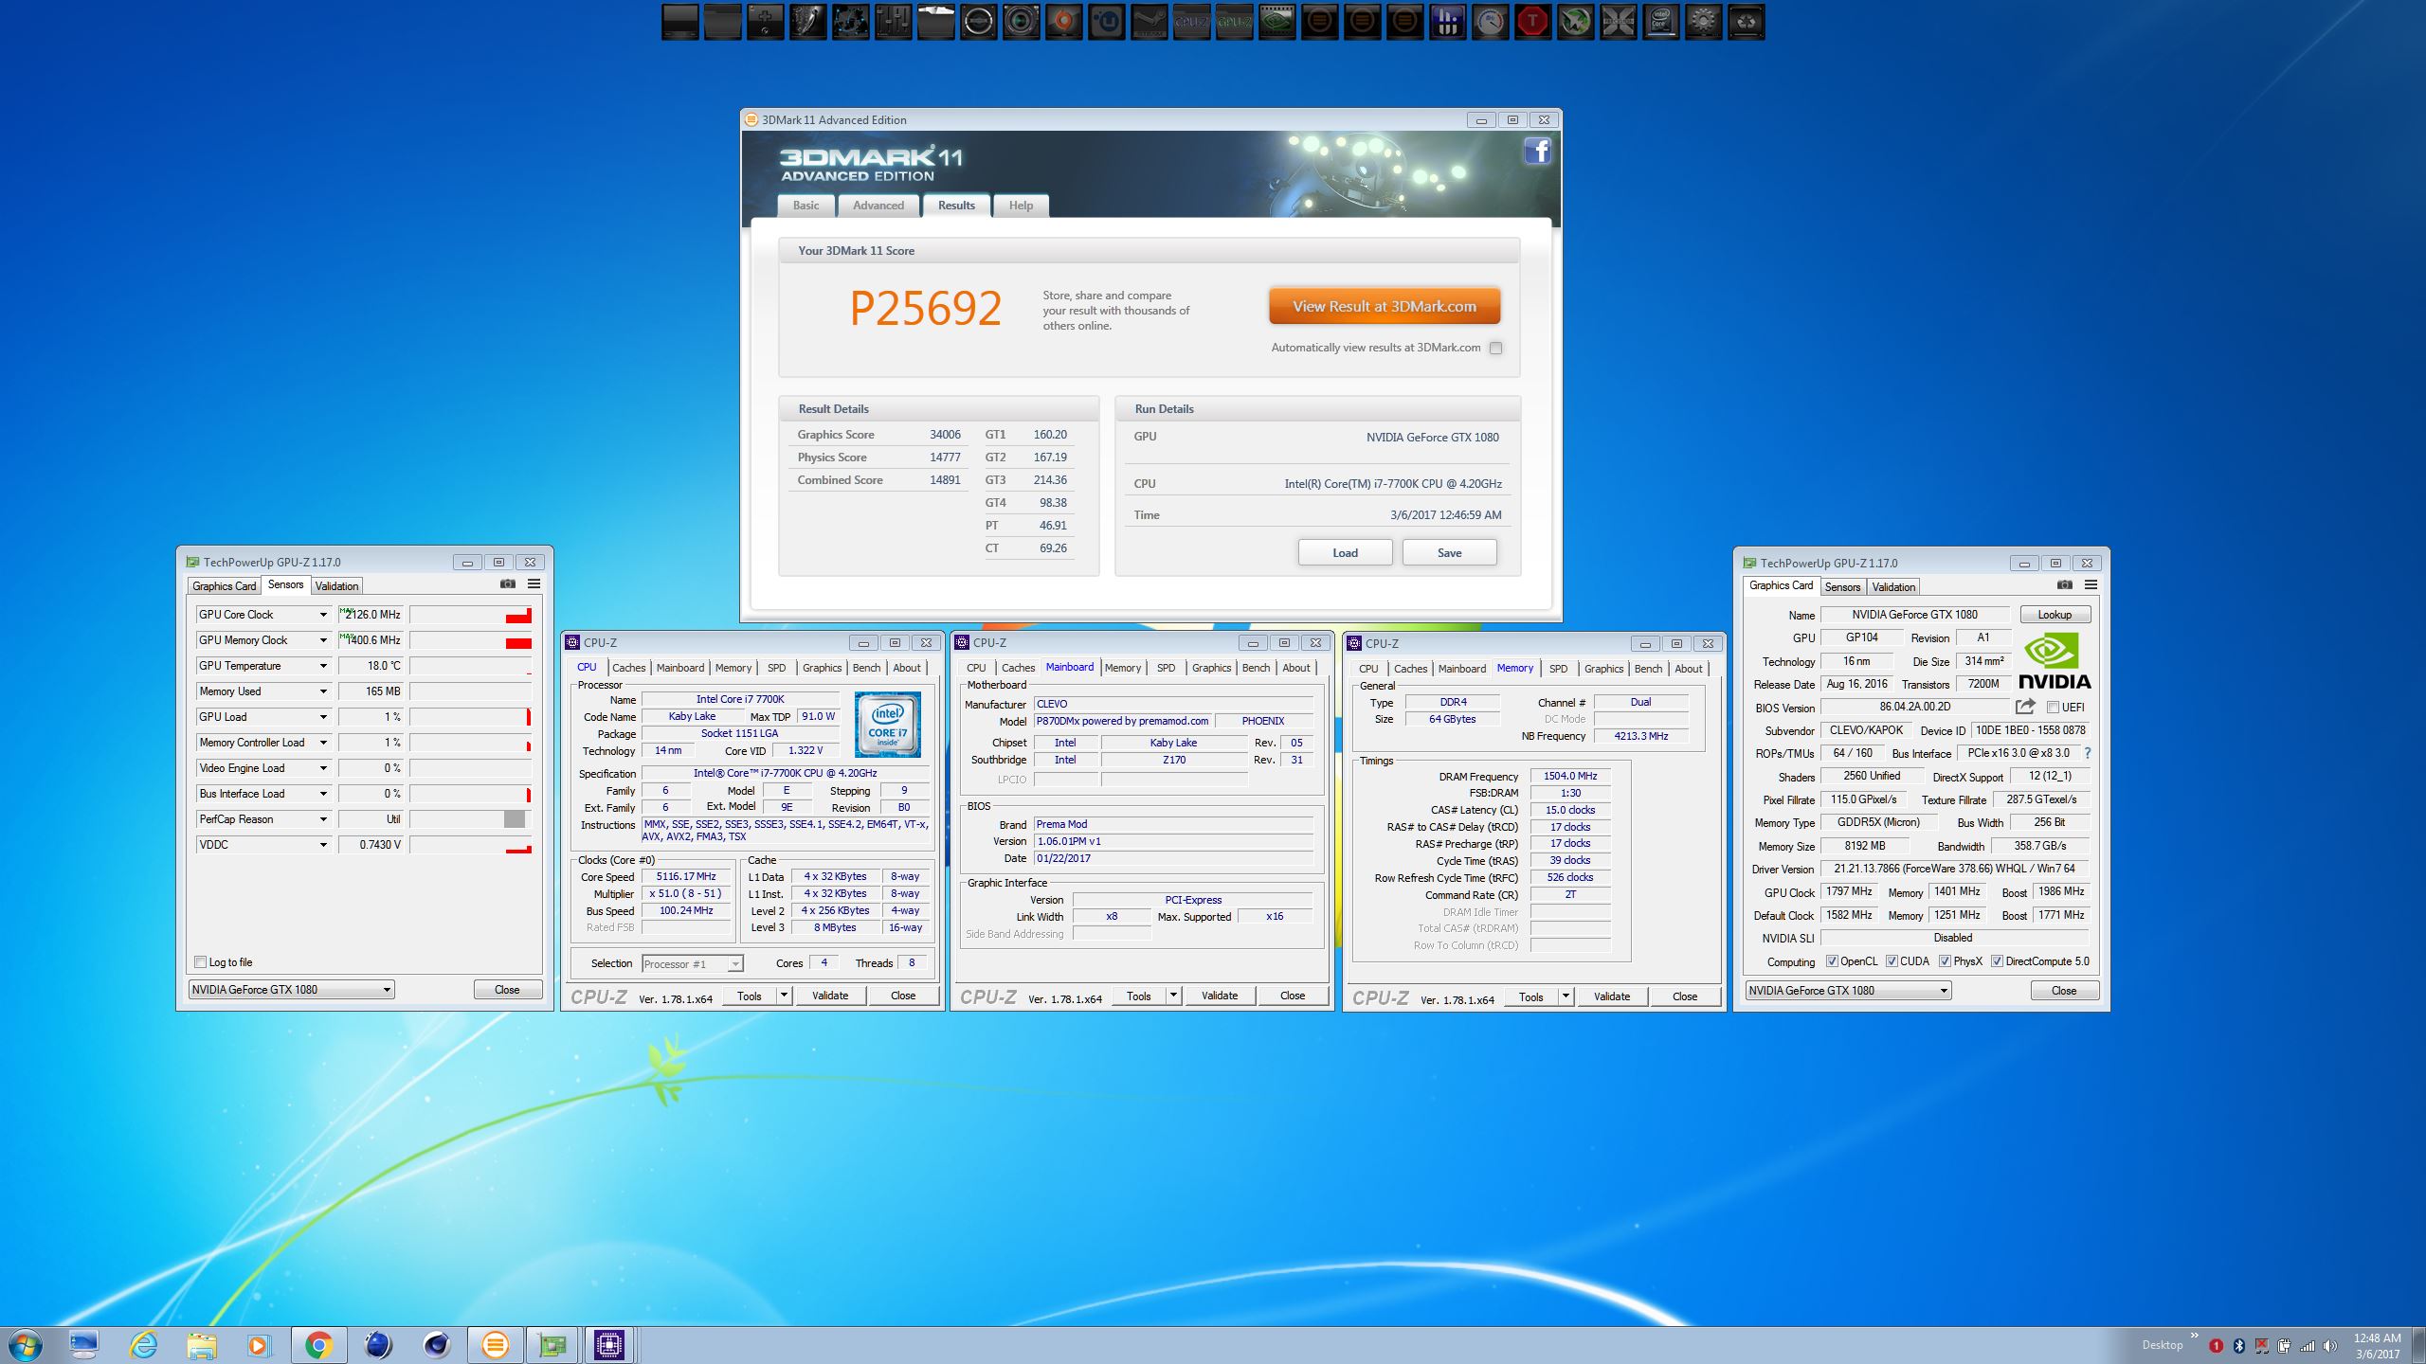Click the Save button in Run Details
The width and height of the screenshot is (2426, 1364).
[1449, 553]
